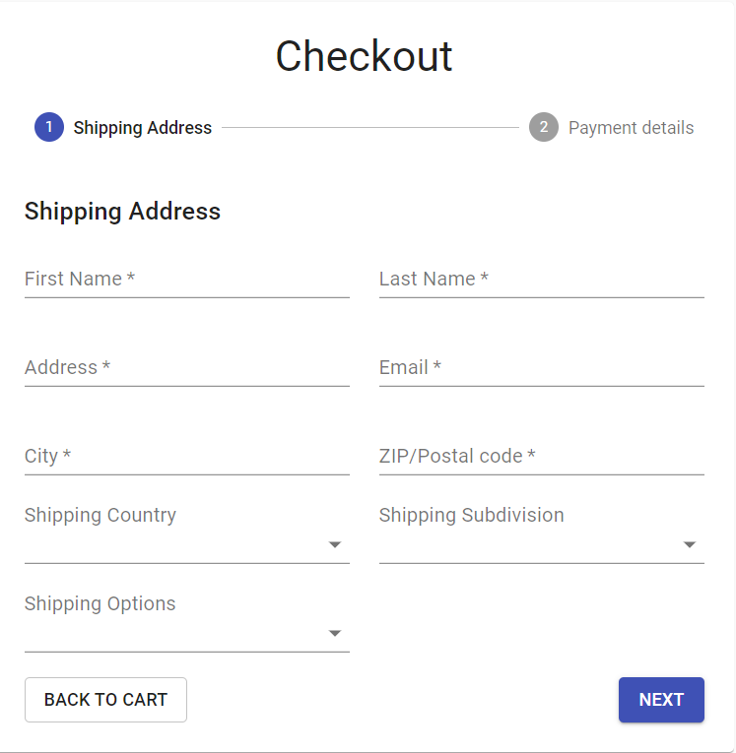
Task: Go to the Payment details step label
Action: [631, 128]
